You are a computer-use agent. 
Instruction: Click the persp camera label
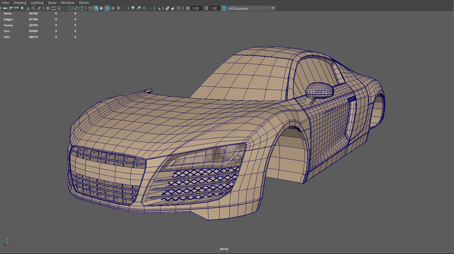(x=224, y=249)
